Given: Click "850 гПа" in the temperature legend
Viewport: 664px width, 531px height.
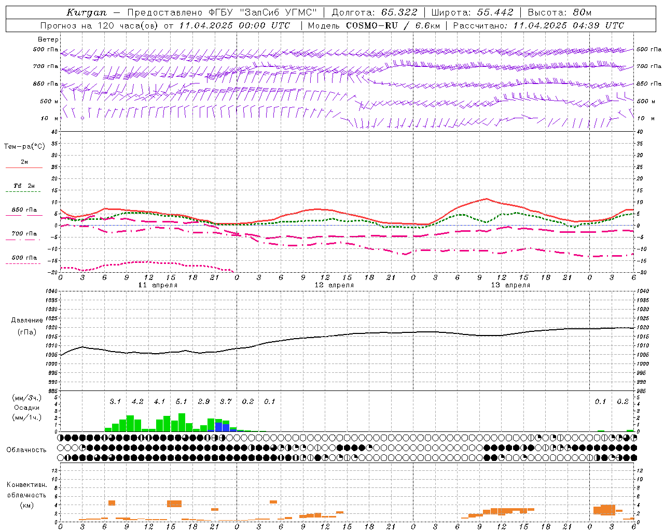Looking at the screenshot, I should point(24,210).
